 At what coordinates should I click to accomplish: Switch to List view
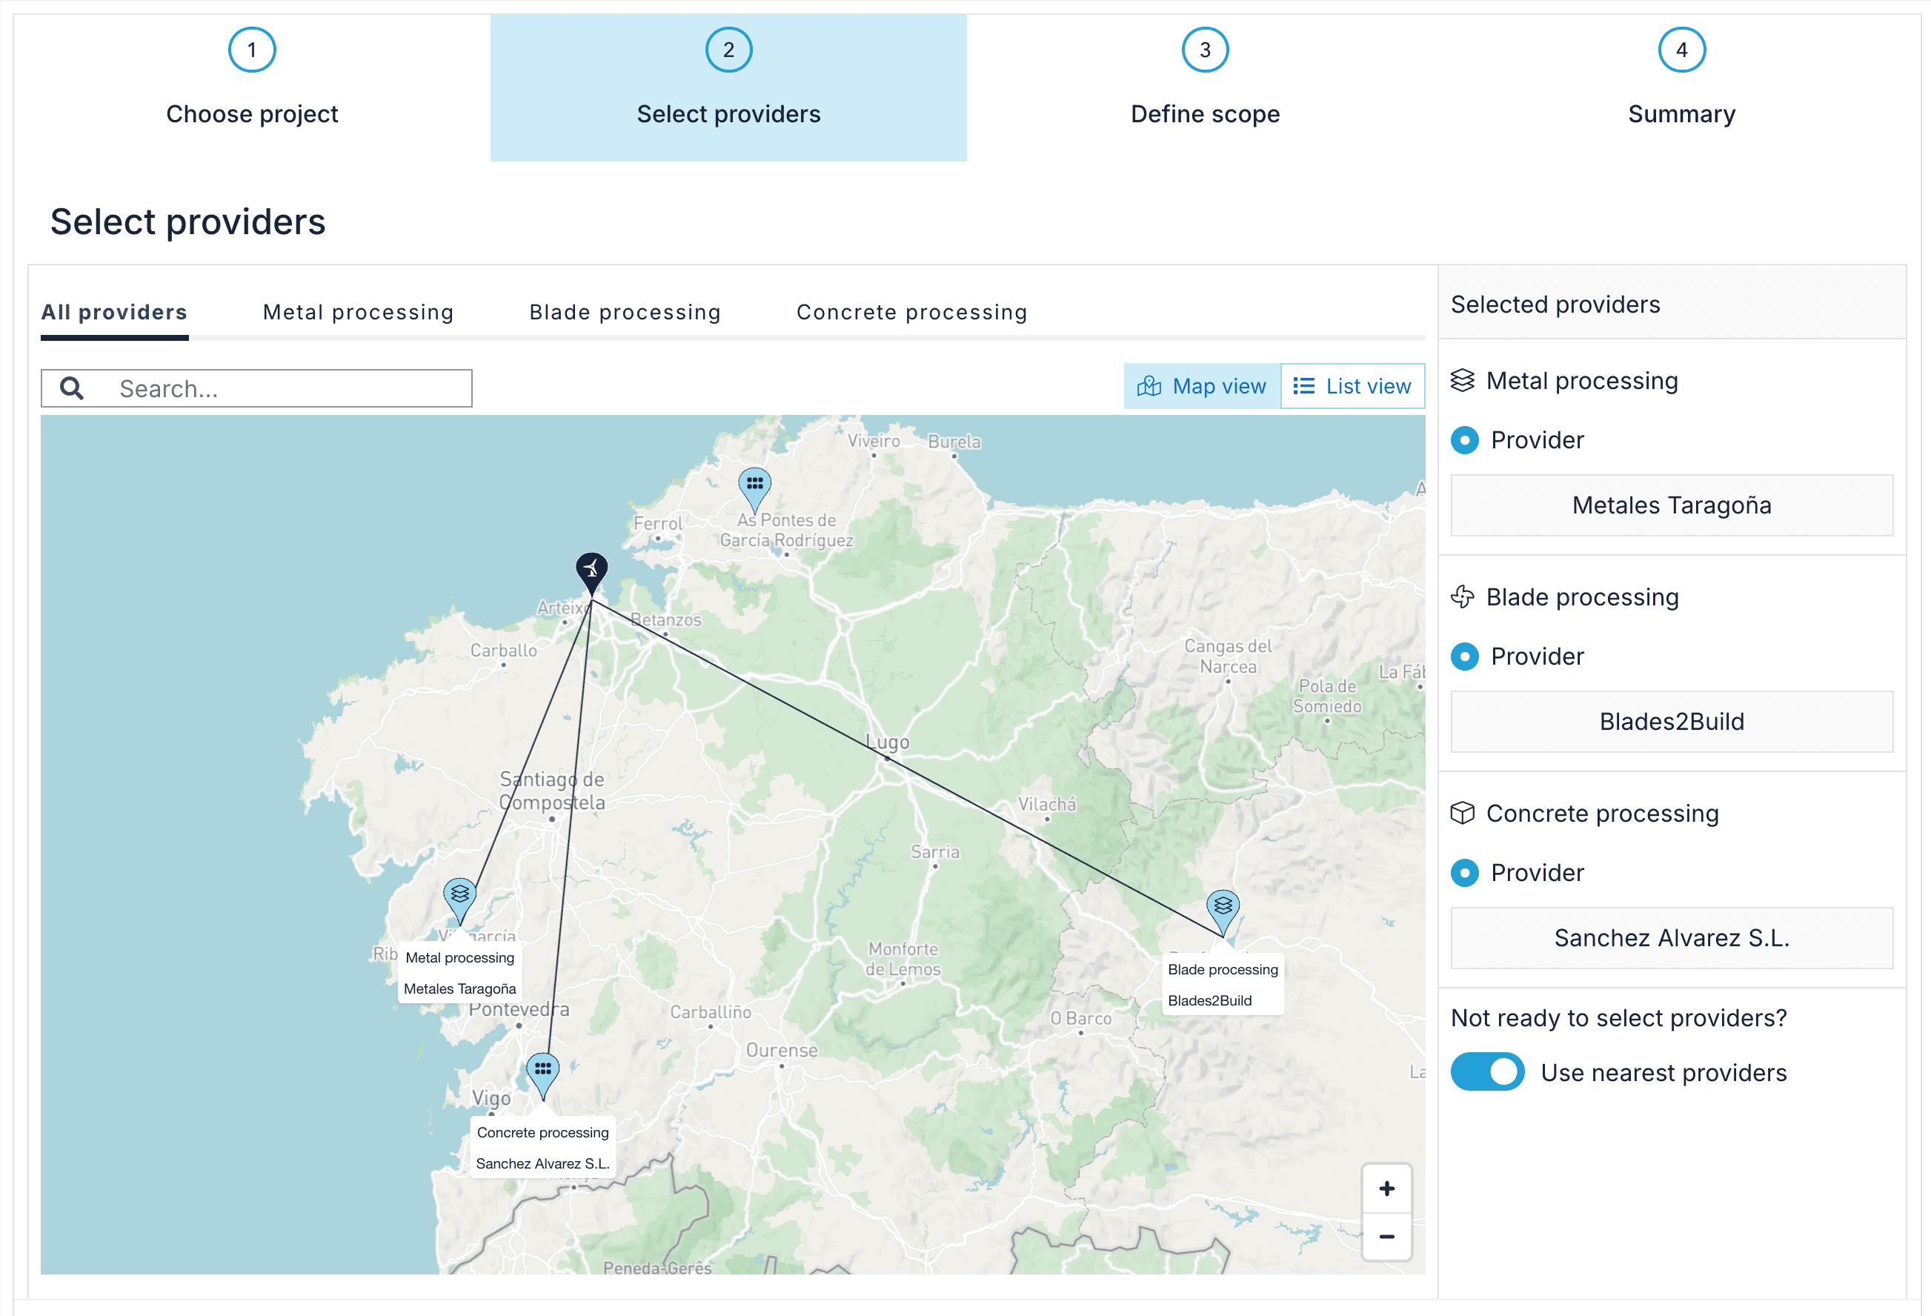pyautogui.click(x=1352, y=386)
